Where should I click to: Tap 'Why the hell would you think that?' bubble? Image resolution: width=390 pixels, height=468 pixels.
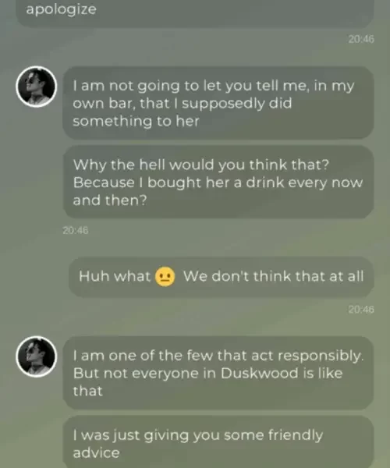218,182
